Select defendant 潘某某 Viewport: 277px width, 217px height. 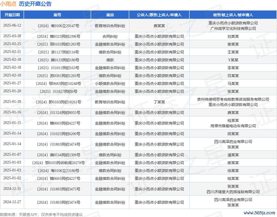pyautogui.click(x=233, y=155)
